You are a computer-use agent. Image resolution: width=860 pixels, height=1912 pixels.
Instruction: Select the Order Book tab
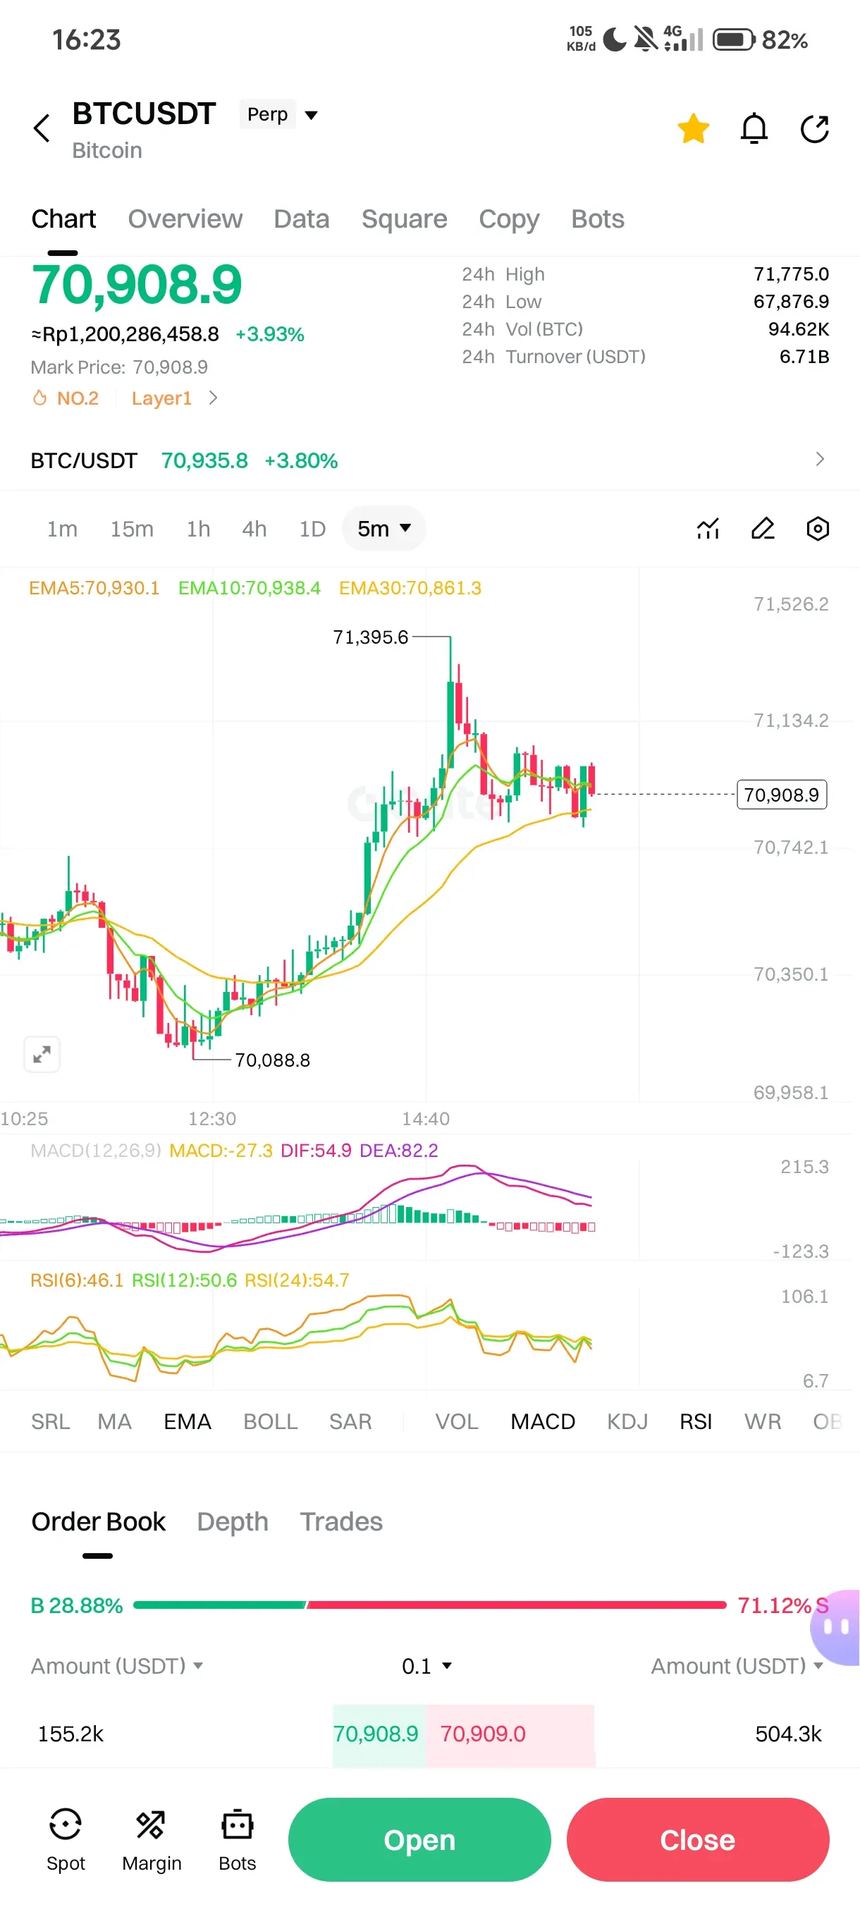tap(98, 1521)
